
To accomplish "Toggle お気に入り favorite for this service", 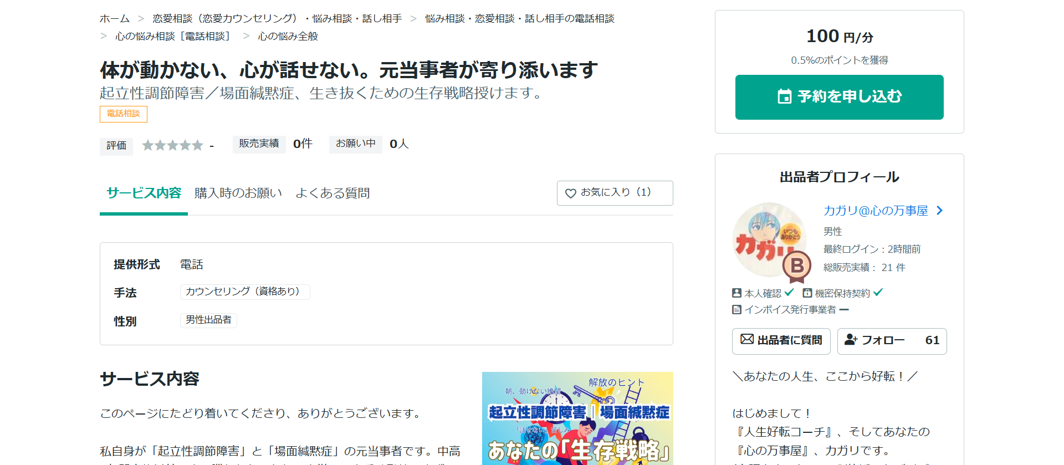I will [615, 193].
